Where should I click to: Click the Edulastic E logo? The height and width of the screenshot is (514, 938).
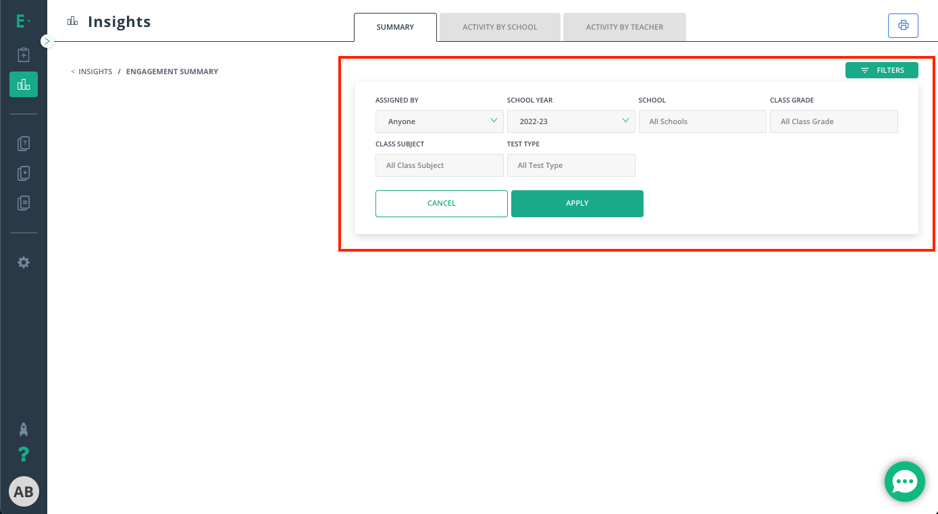click(x=23, y=22)
